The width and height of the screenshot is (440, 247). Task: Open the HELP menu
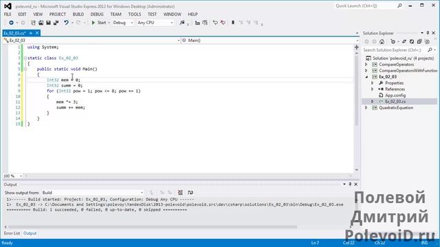192,14
